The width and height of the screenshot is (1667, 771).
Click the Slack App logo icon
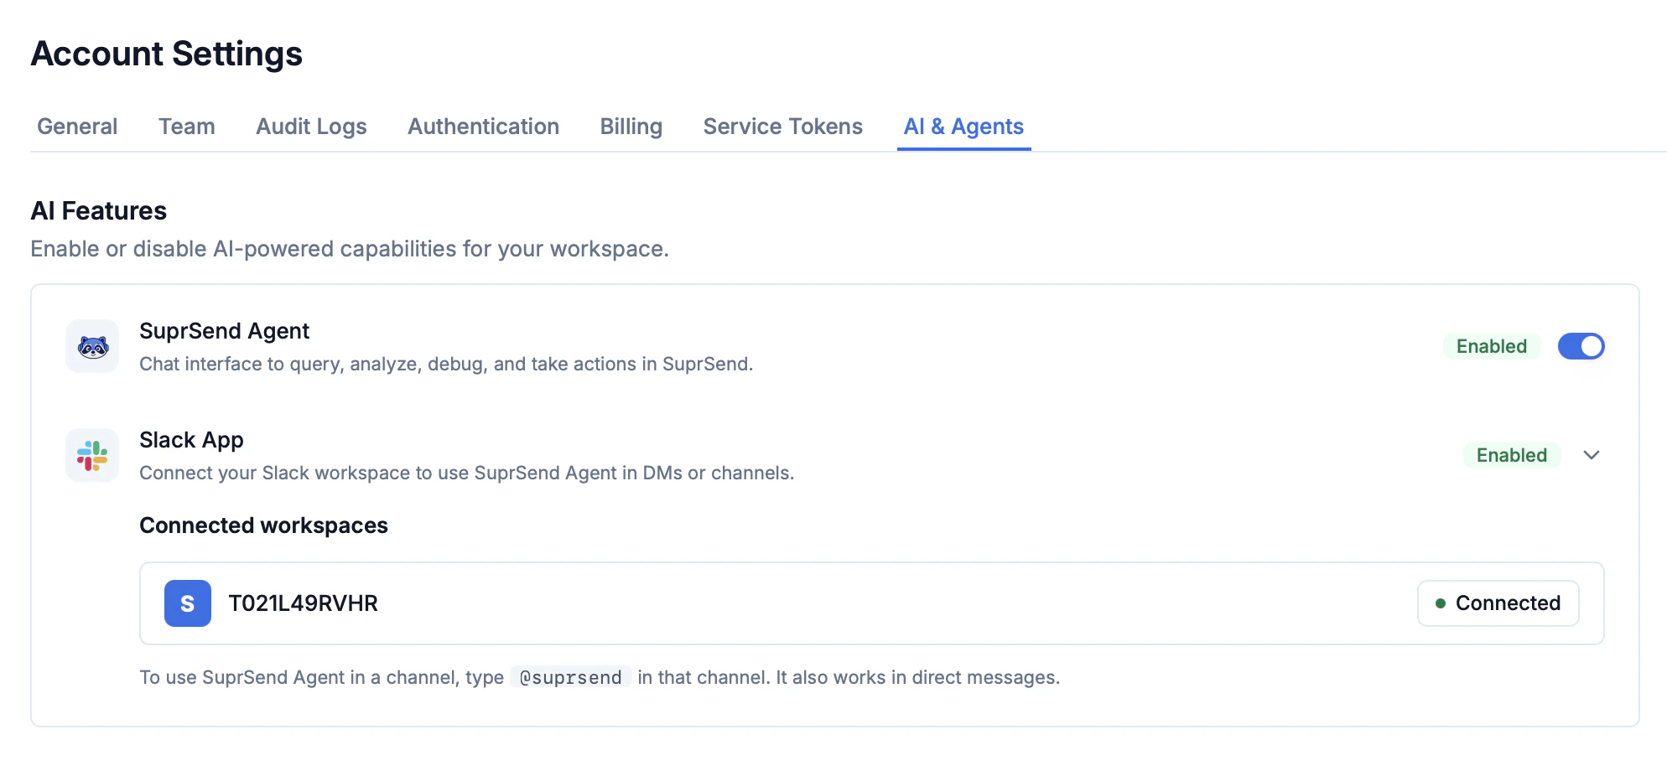(92, 455)
